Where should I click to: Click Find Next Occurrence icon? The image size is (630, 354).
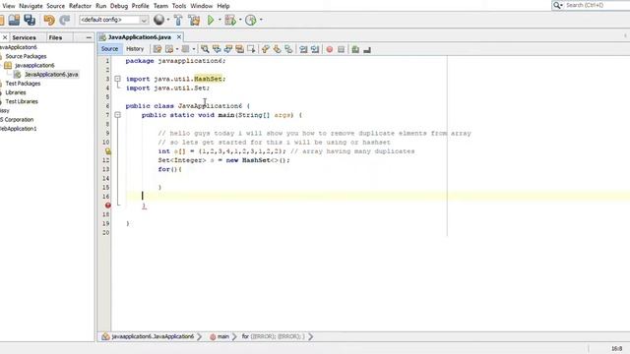tap(228, 49)
